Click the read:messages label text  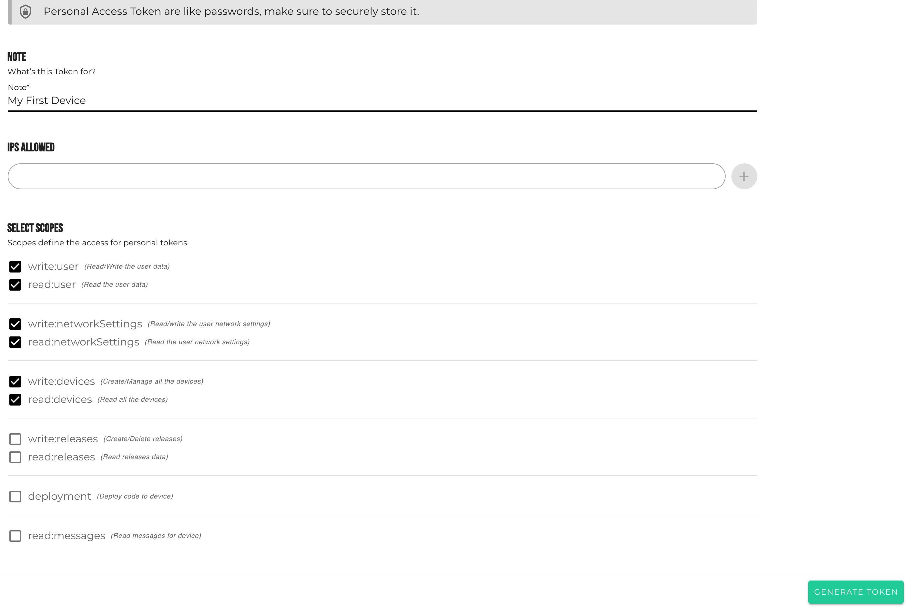(x=66, y=536)
